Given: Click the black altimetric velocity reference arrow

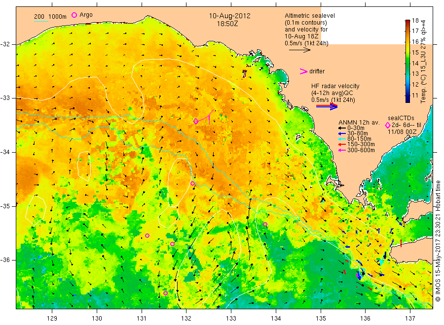Looking at the screenshot, I should 300,50.
